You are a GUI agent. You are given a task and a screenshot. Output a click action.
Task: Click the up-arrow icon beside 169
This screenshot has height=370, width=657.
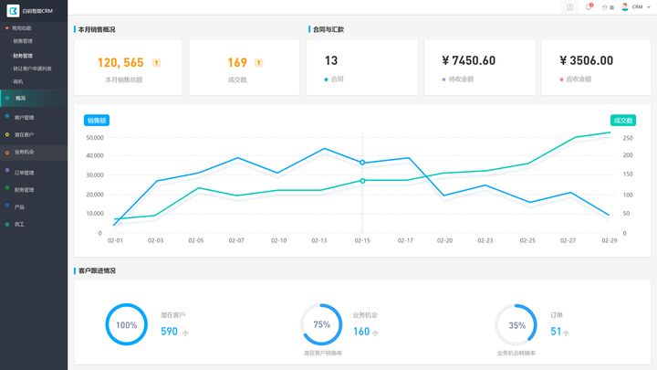(259, 62)
